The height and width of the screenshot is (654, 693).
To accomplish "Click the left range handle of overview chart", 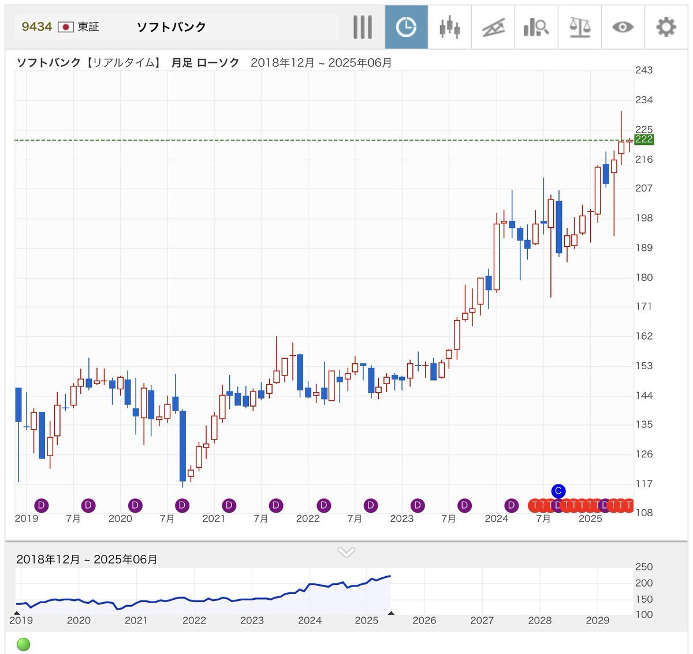I will (17, 613).
